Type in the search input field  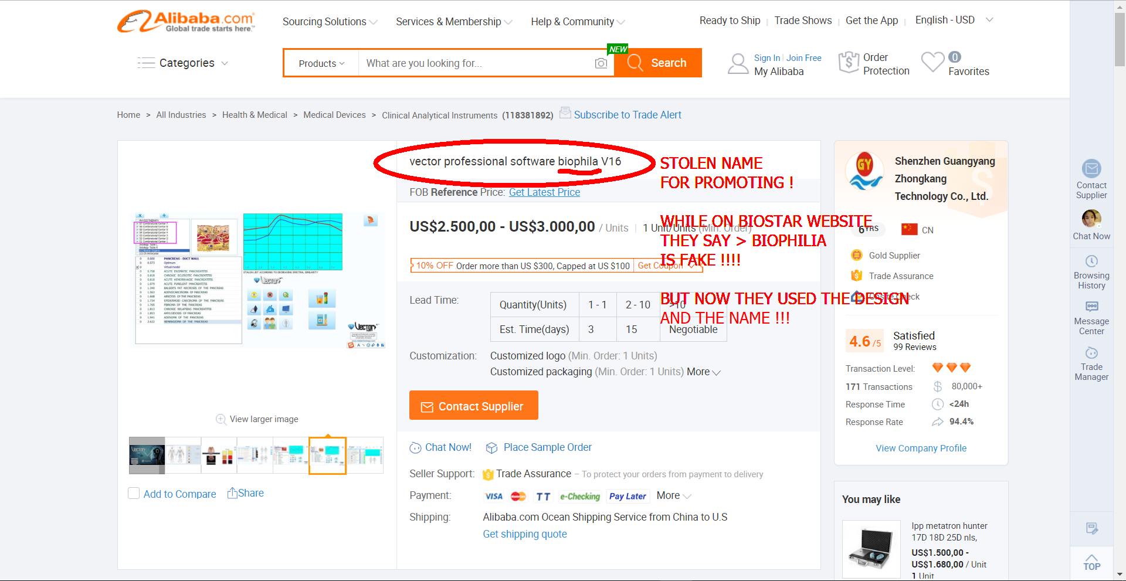point(475,63)
